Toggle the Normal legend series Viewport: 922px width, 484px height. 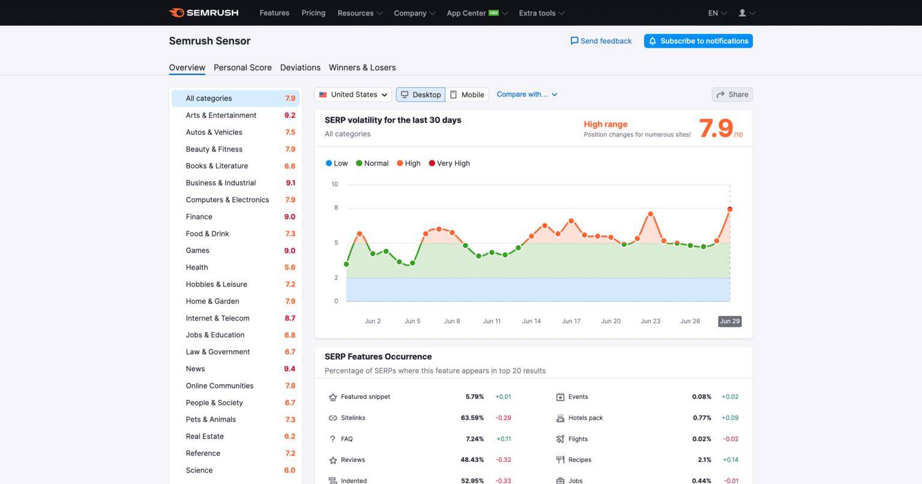[x=372, y=163]
